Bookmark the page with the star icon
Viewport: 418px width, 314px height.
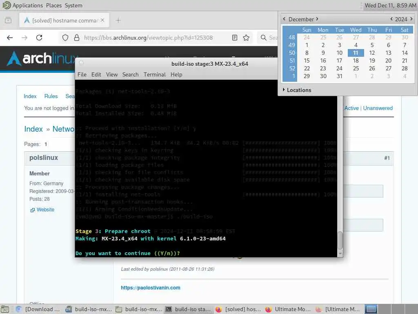(x=246, y=38)
